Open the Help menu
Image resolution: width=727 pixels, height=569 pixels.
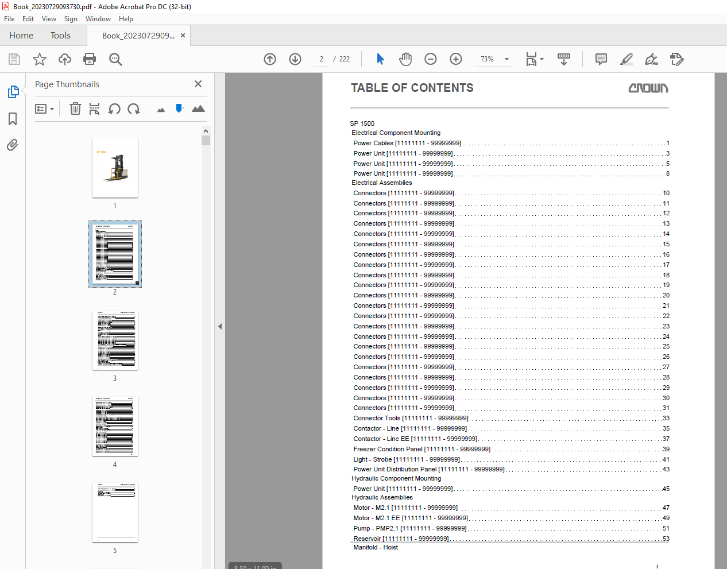pyautogui.click(x=126, y=19)
